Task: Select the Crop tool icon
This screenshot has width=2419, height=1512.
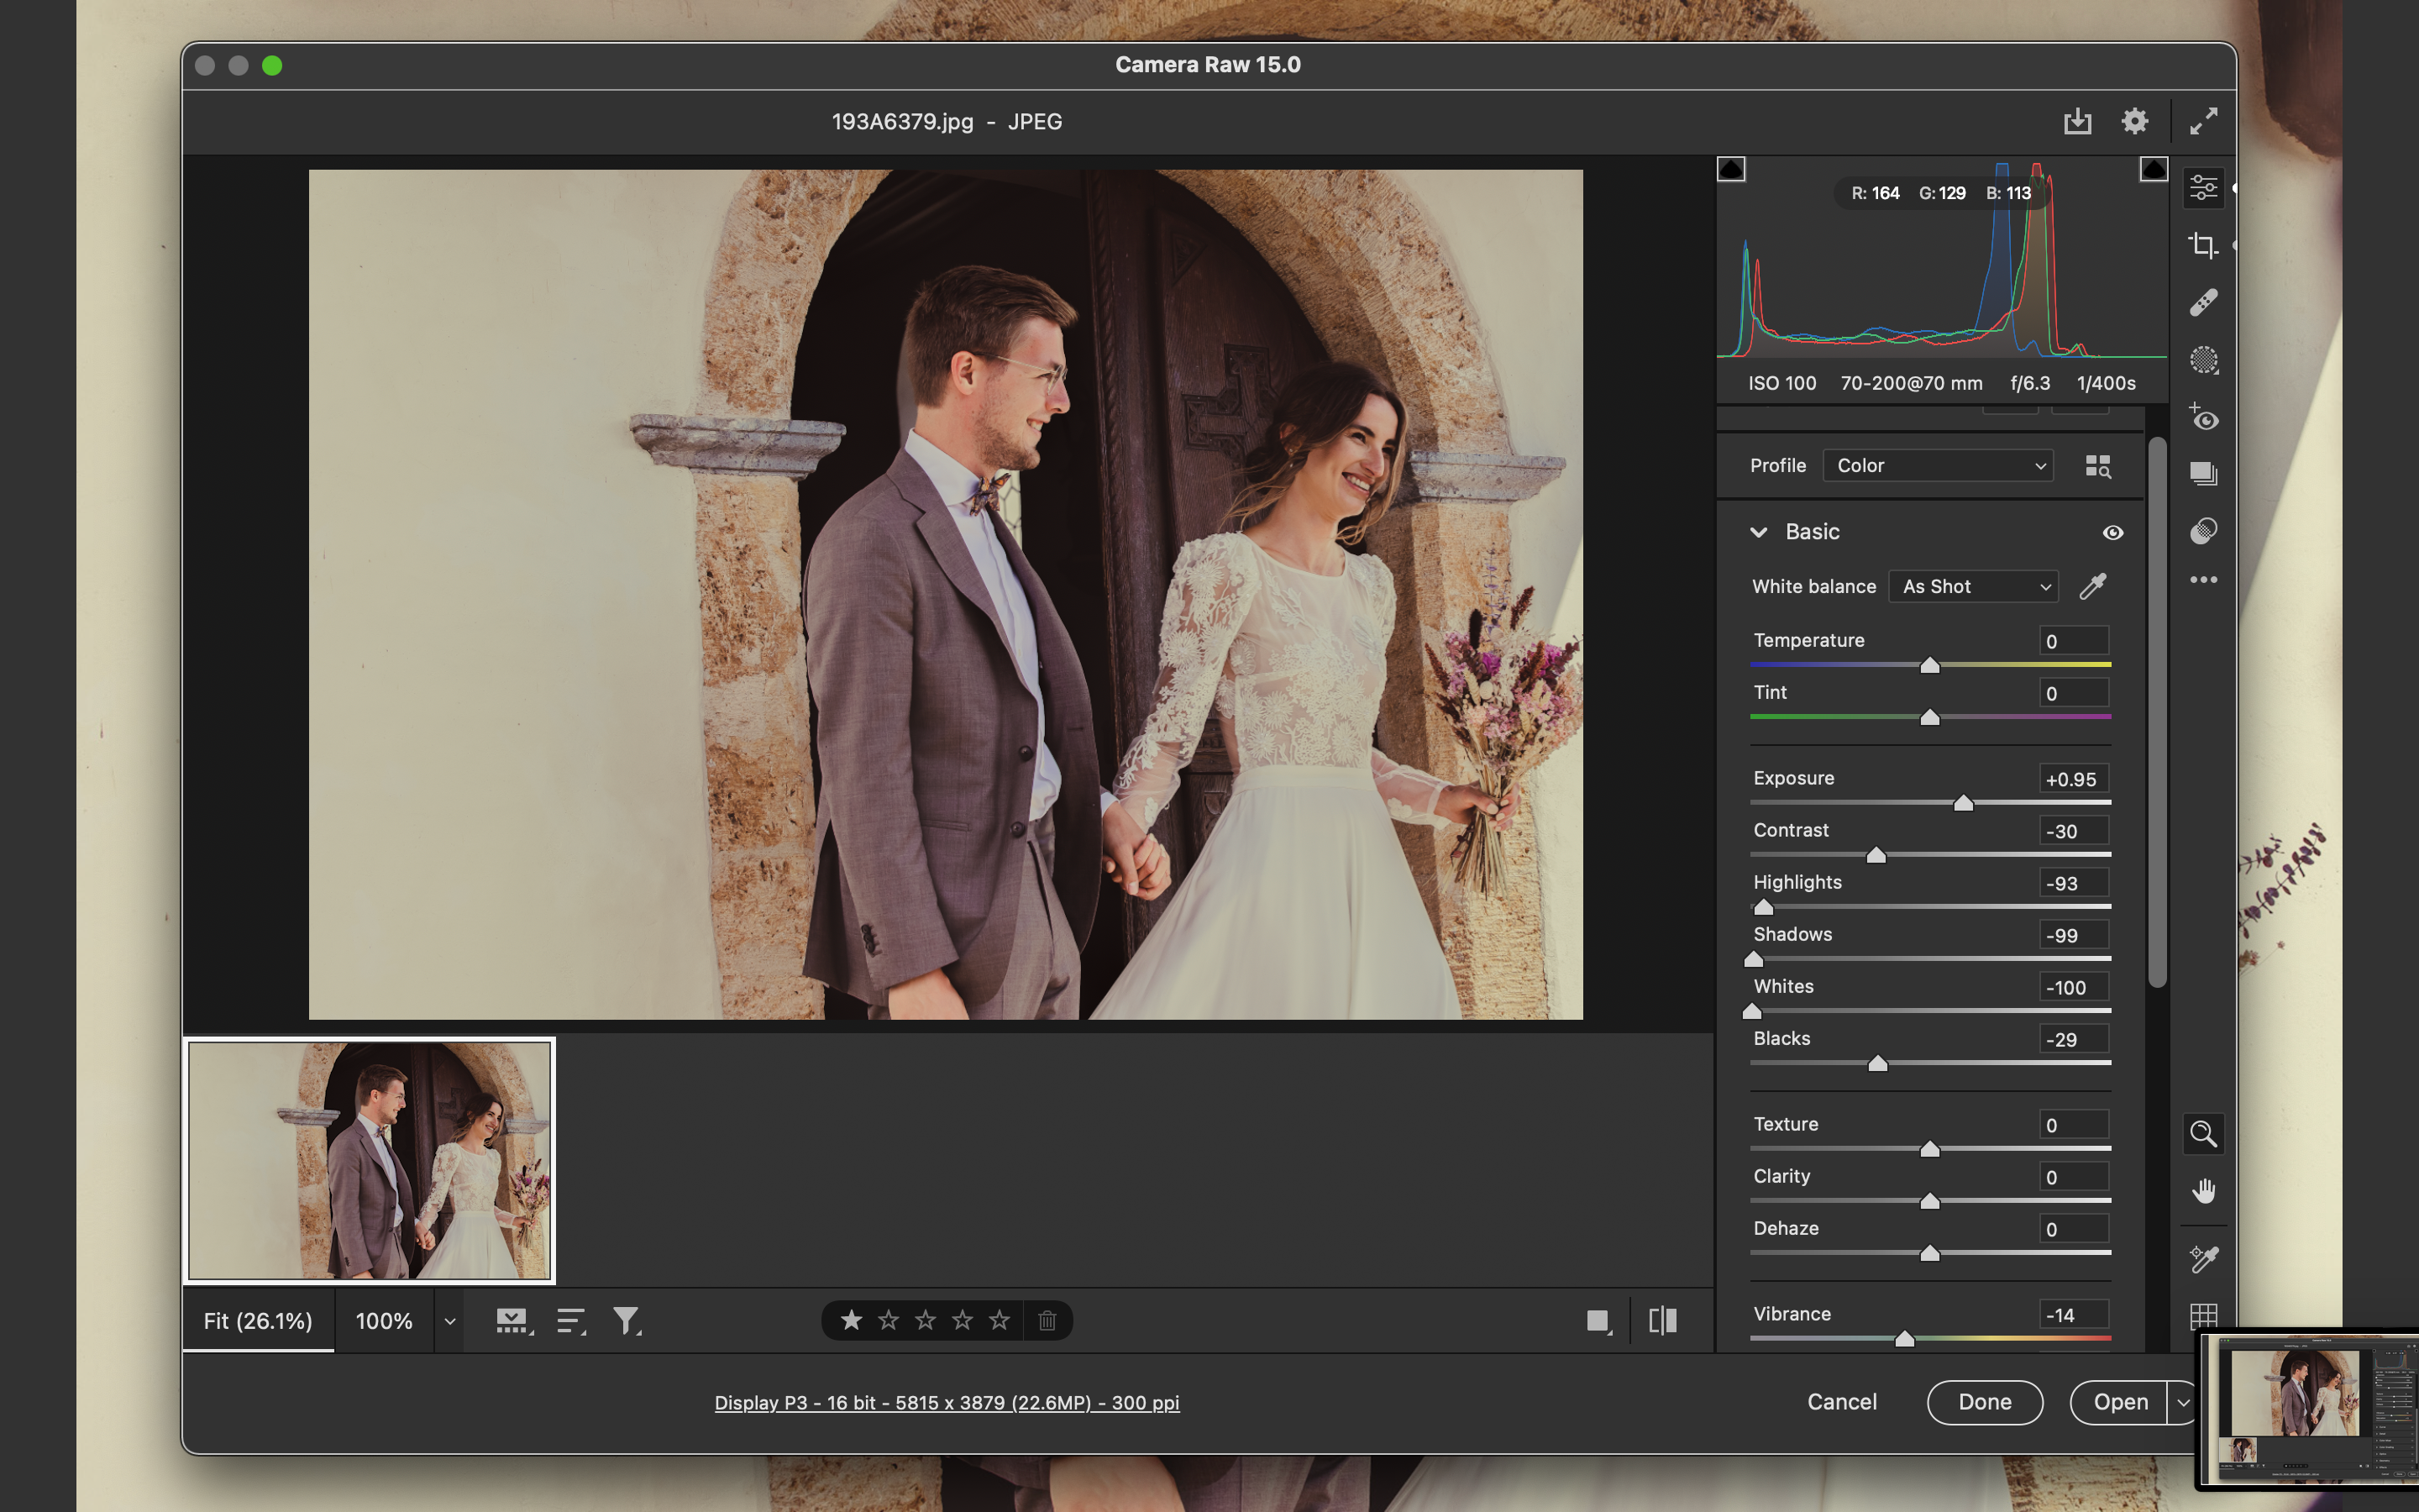Action: tap(2203, 245)
